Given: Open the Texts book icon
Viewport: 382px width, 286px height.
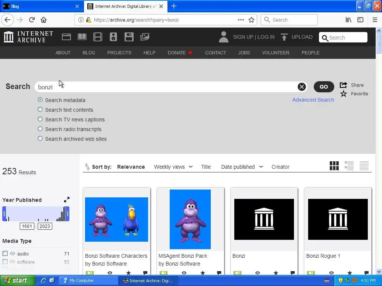Looking at the screenshot, I should pos(82,37).
